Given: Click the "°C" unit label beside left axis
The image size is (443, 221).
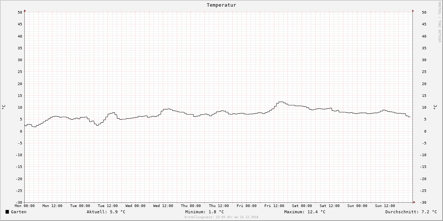Looking at the screenshot, I should click(x=4, y=107).
